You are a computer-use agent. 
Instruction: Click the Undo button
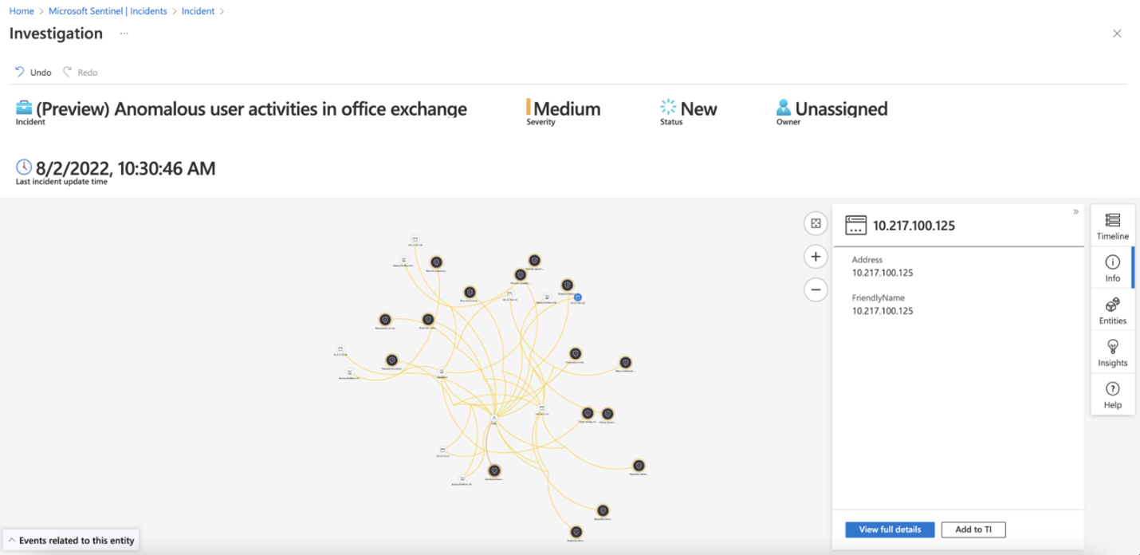point(33,72)
